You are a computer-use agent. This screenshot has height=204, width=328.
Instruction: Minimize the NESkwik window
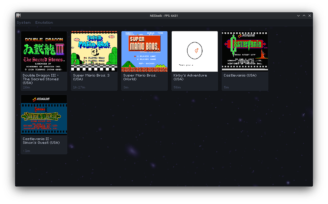click(298, 16)
